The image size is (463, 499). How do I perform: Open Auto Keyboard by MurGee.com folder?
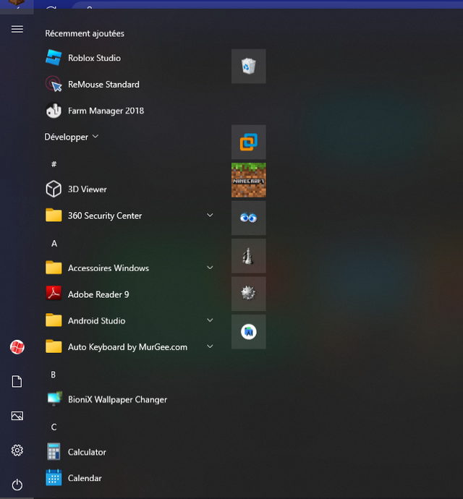click(129, 347)
